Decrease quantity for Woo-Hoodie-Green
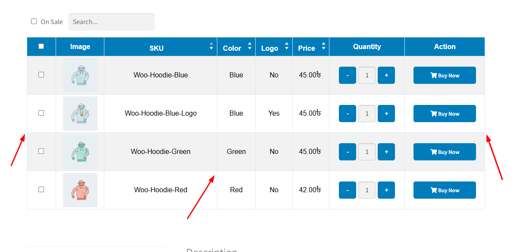 pos(347,152)
